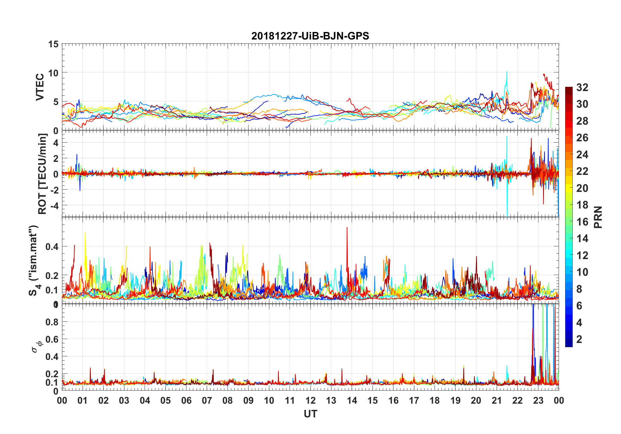Select hour 18 on the UT axis
The image size is (621, 434).
click(435, 401)
